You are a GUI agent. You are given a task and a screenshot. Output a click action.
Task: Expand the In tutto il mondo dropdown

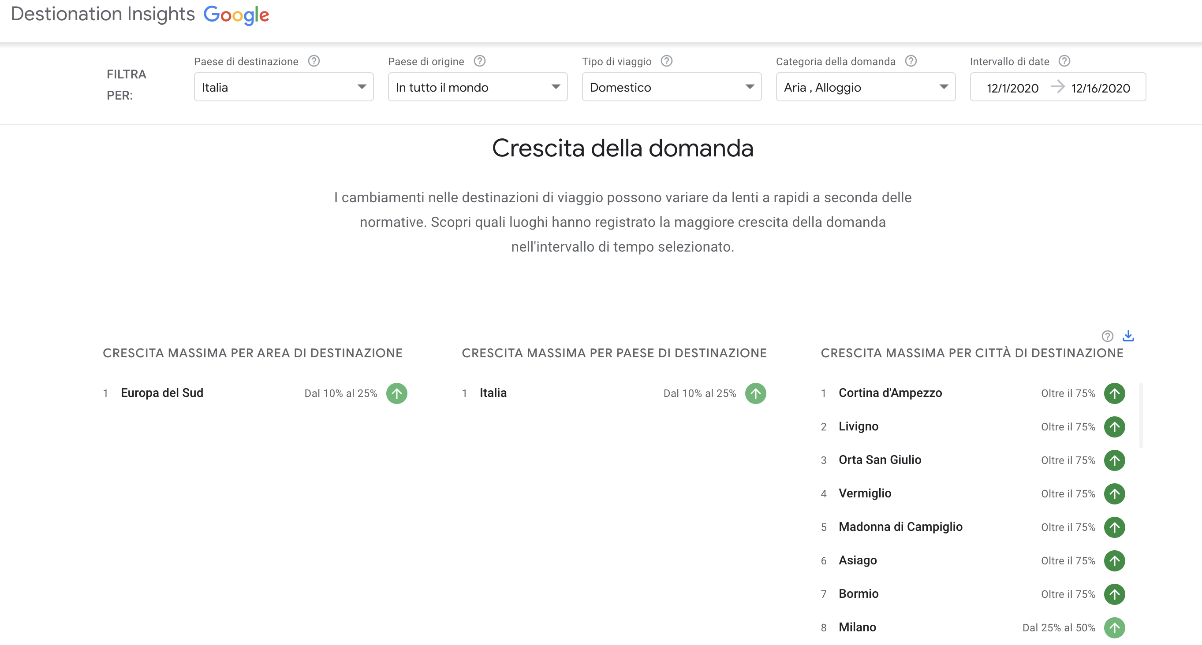[478, 87]
